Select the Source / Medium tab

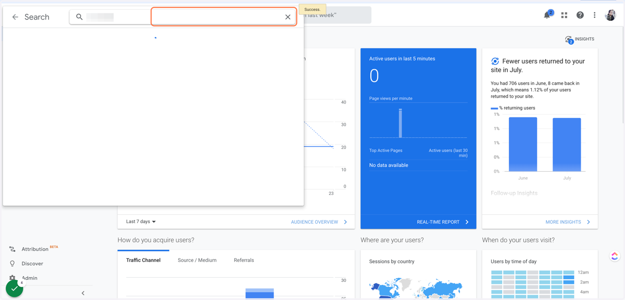coord(197,260)
